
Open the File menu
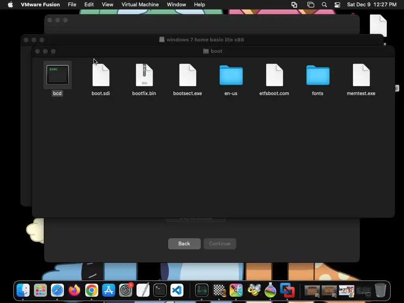[72, 4]
